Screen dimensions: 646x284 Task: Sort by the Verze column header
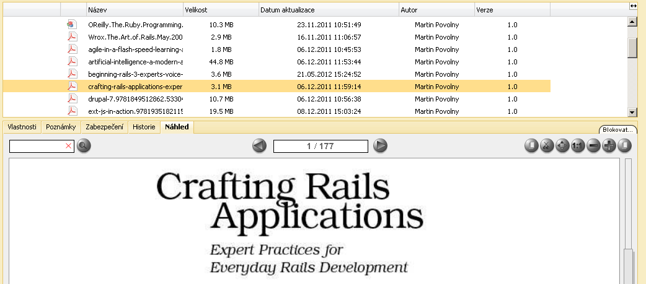pos(513,10)
